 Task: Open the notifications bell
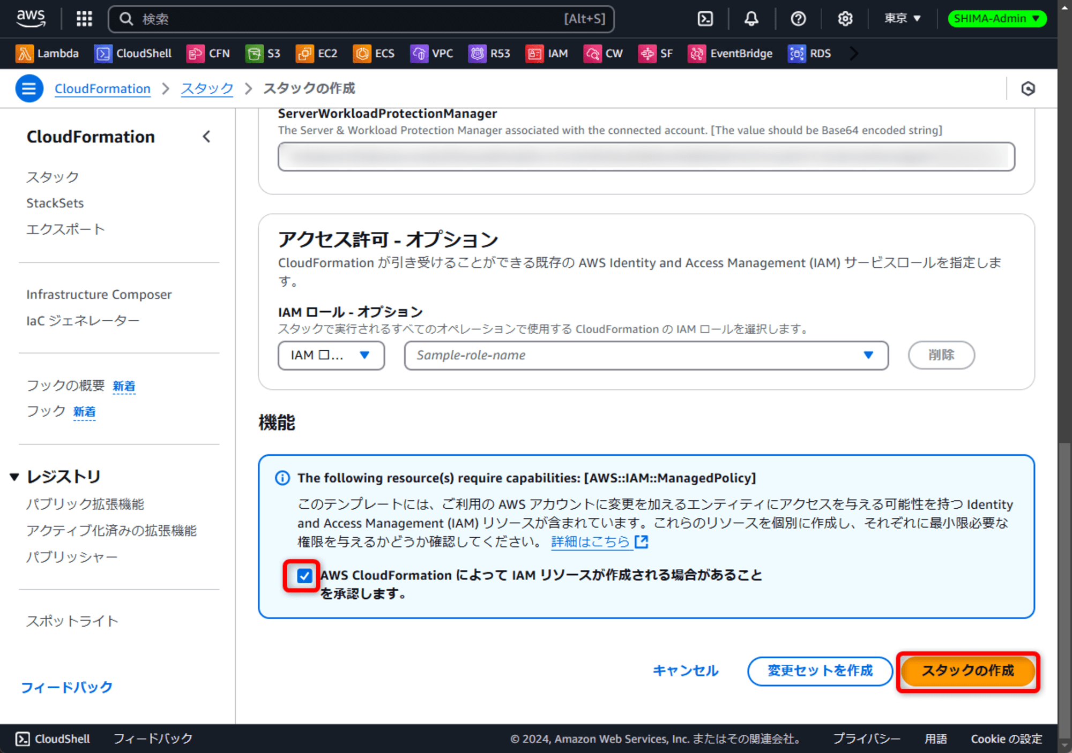[751, 19]
